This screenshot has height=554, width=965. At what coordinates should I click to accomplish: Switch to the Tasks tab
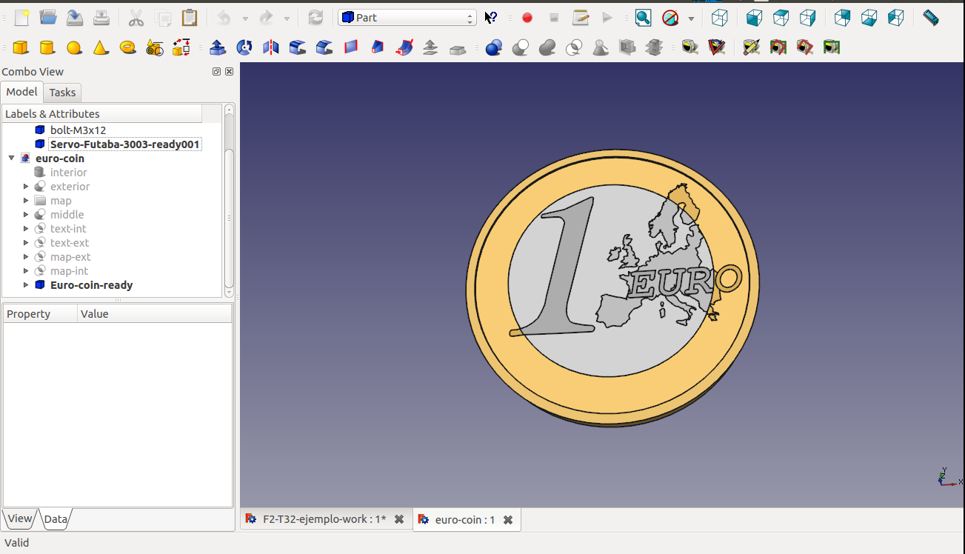pyautogui.click(x=62, y=93)
